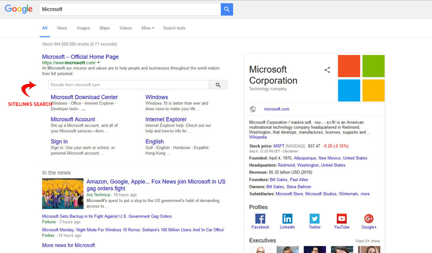The image size is (432, 253).
Task: Open the English sitelink
Action: pos(154,142)
